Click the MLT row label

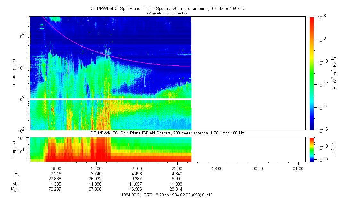tap(15, 184)
